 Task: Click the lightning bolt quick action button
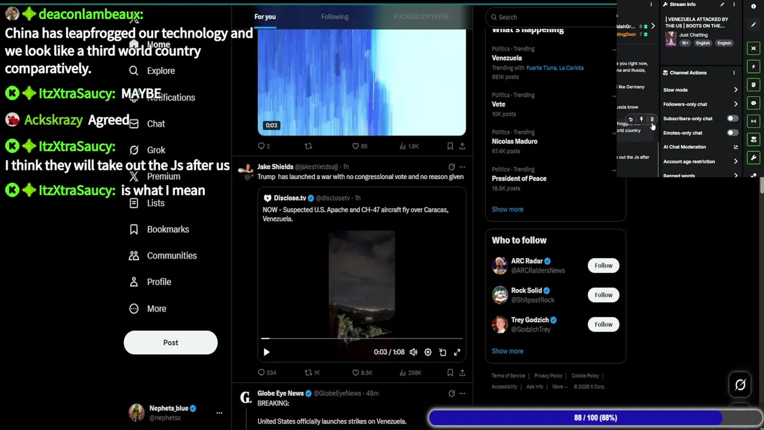tap(753, 66)
